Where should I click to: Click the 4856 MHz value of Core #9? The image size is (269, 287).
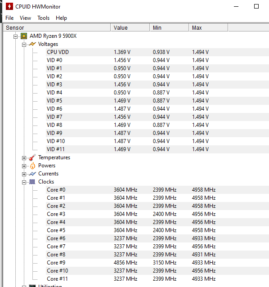[126, 263]
